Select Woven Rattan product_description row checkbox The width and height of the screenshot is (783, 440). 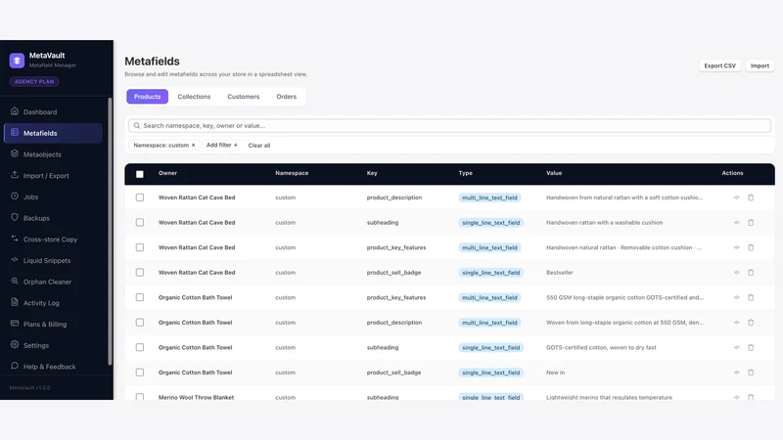tap(140, 198)
